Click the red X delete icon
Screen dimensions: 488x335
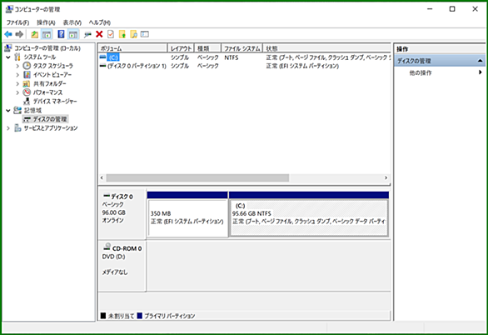(x=99, y=34)
